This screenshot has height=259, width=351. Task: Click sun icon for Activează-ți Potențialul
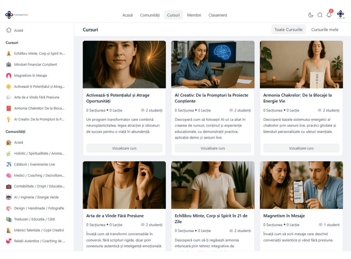pyautogui.click(x=9, y=86)
